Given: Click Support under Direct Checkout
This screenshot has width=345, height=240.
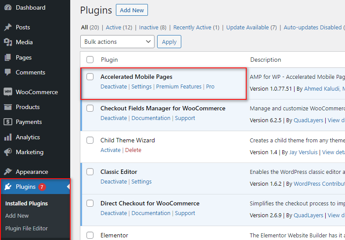Looking at the screenshot, I should 185,213.
